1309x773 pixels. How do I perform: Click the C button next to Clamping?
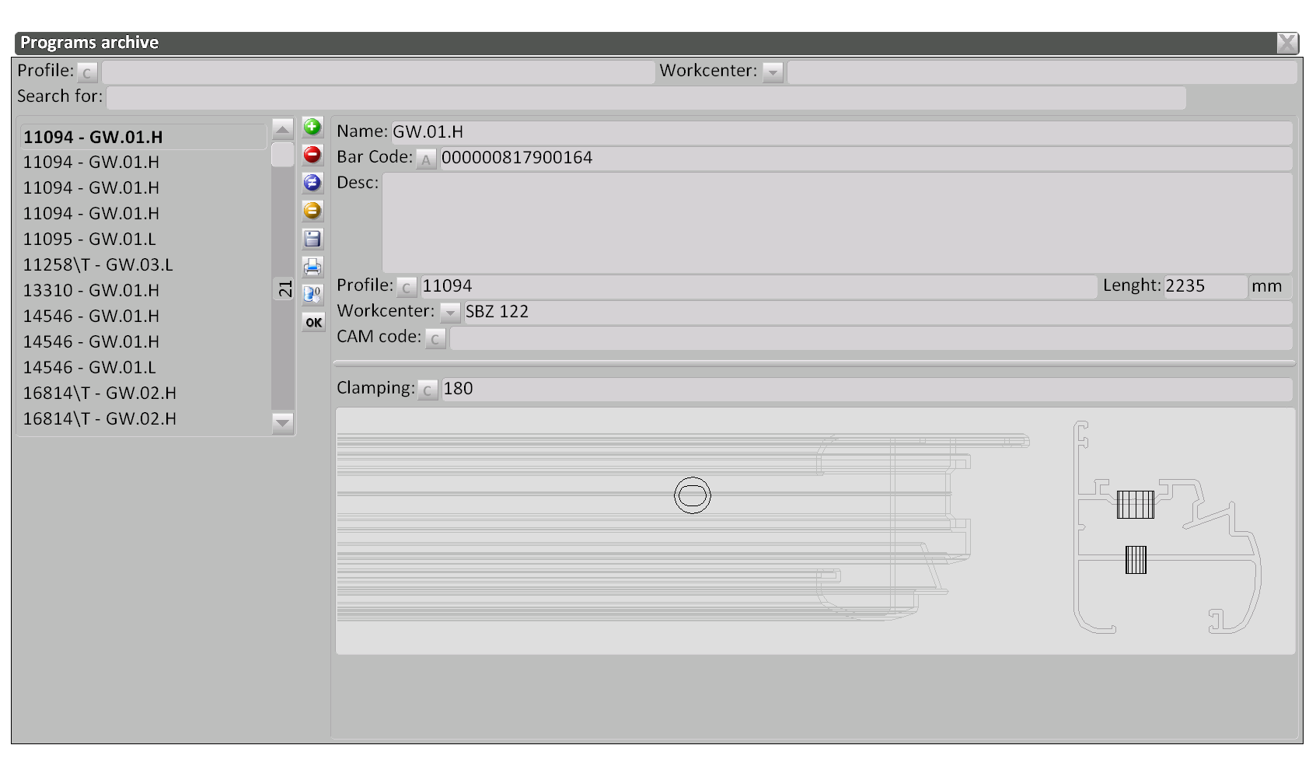click(428, 390)
